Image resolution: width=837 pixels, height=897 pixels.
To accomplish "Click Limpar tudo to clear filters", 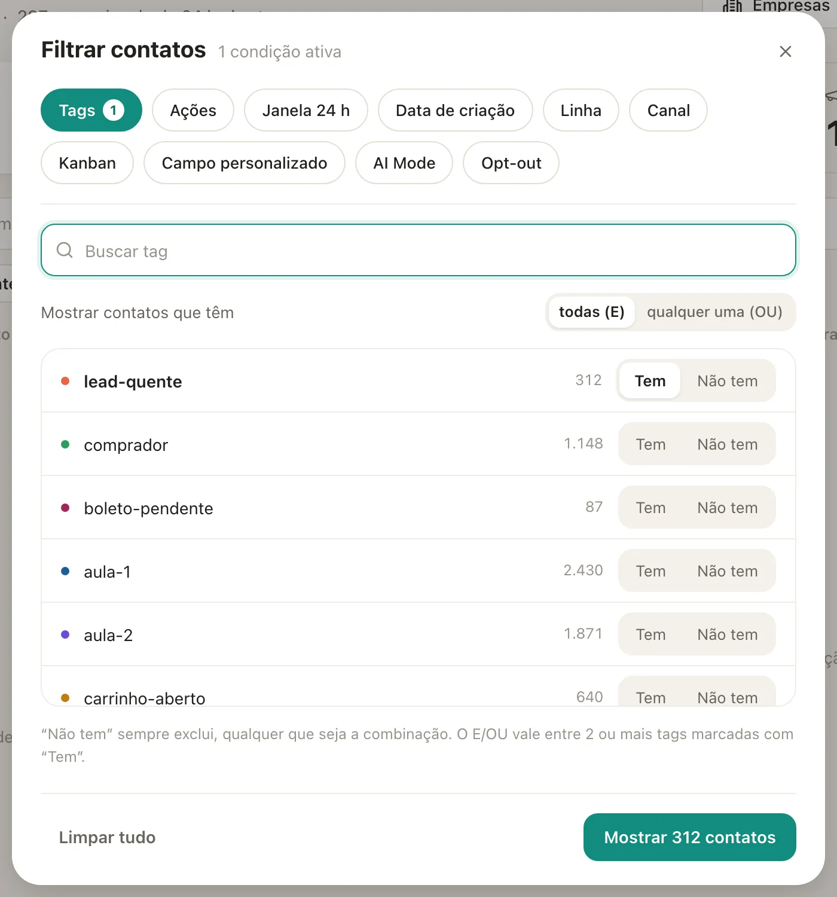I will pos(107,837).
